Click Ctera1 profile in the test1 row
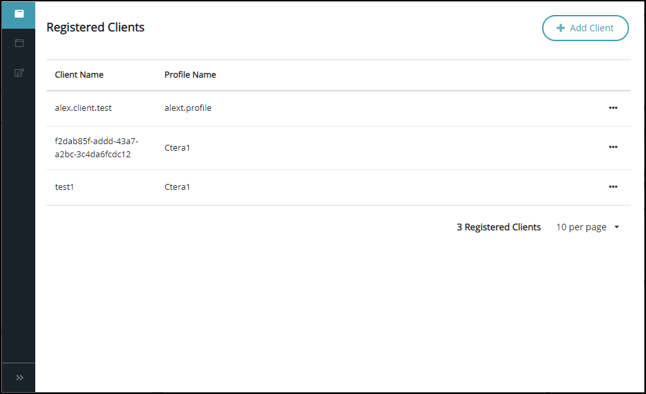Screen dimensions: 646x394 pyautogui.click(x=177, y=187)
